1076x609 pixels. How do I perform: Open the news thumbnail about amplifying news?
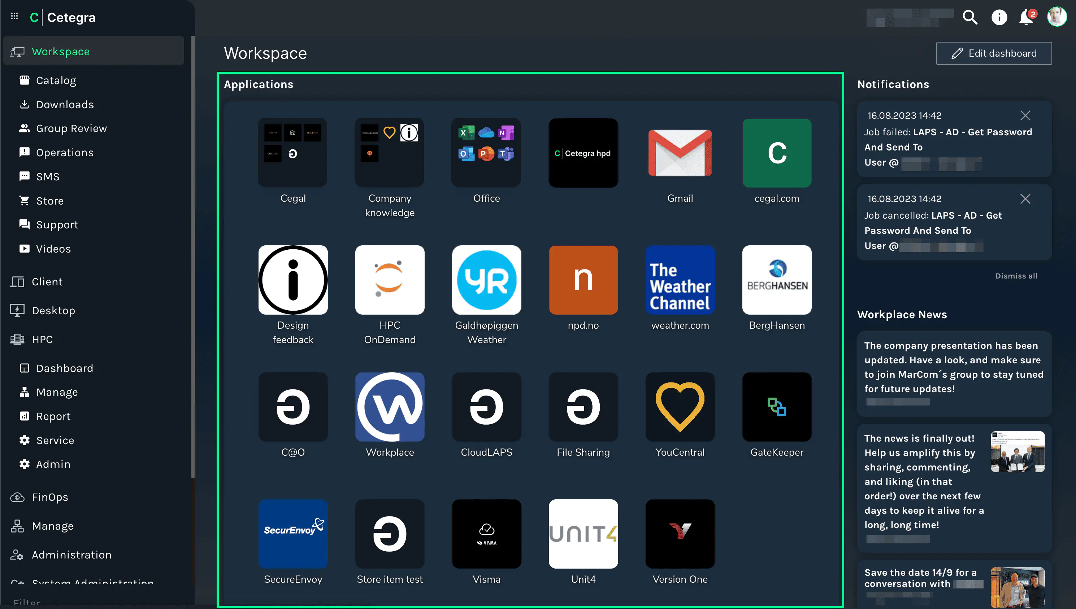pos(1018,452)
